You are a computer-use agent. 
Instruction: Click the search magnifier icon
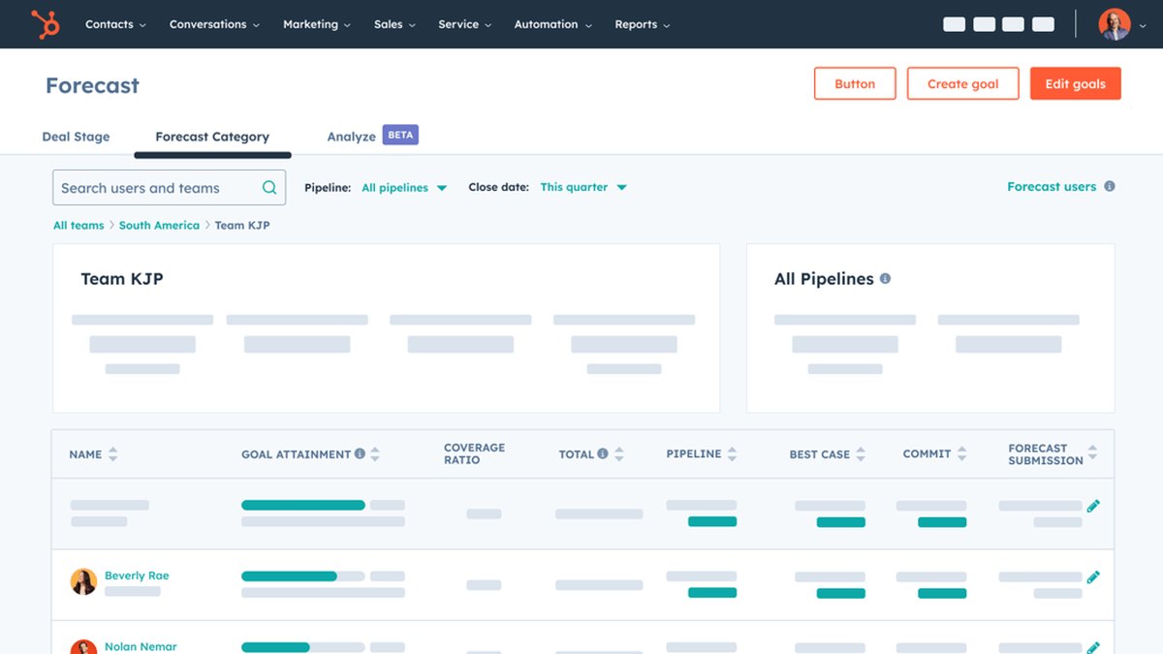point(269,188)
